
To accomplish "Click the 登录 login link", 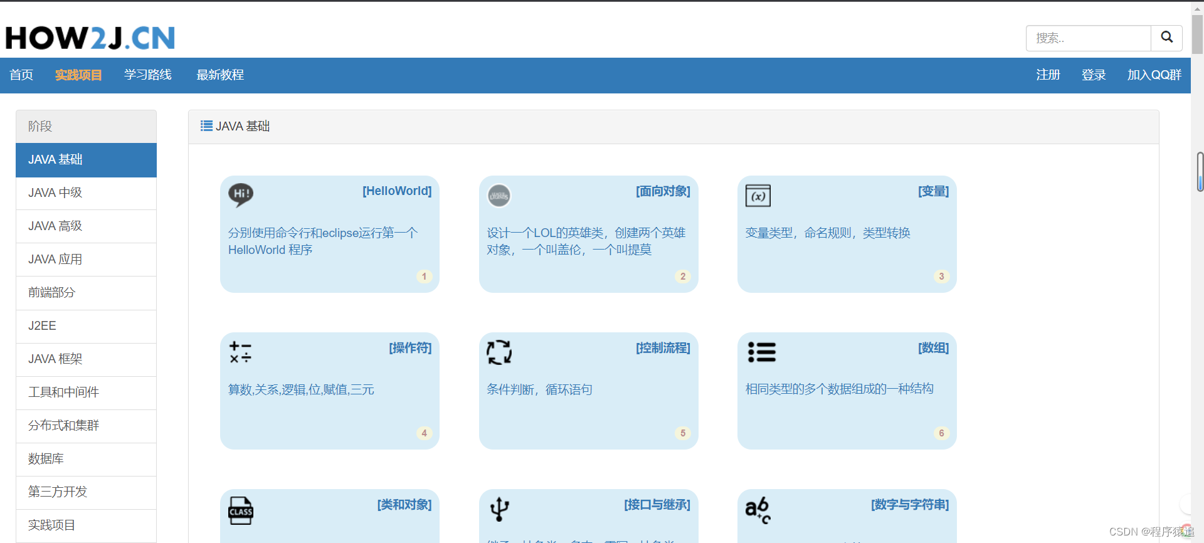I will click(1094, 75).
